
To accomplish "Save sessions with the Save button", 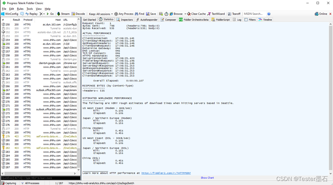I will point(151,14).
